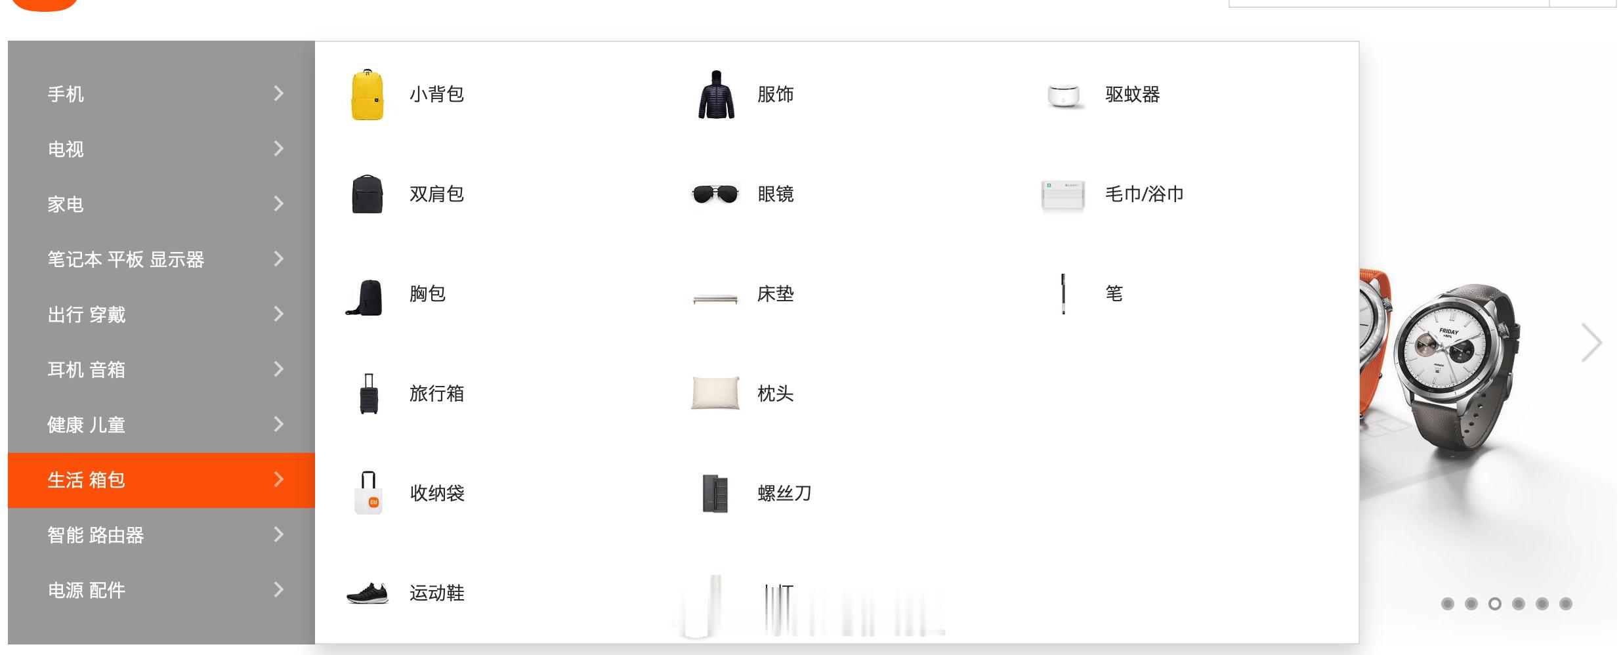Choose the black suitcase icon
The width and height of the screenshot is (1621, 655).
click(369, 394)
